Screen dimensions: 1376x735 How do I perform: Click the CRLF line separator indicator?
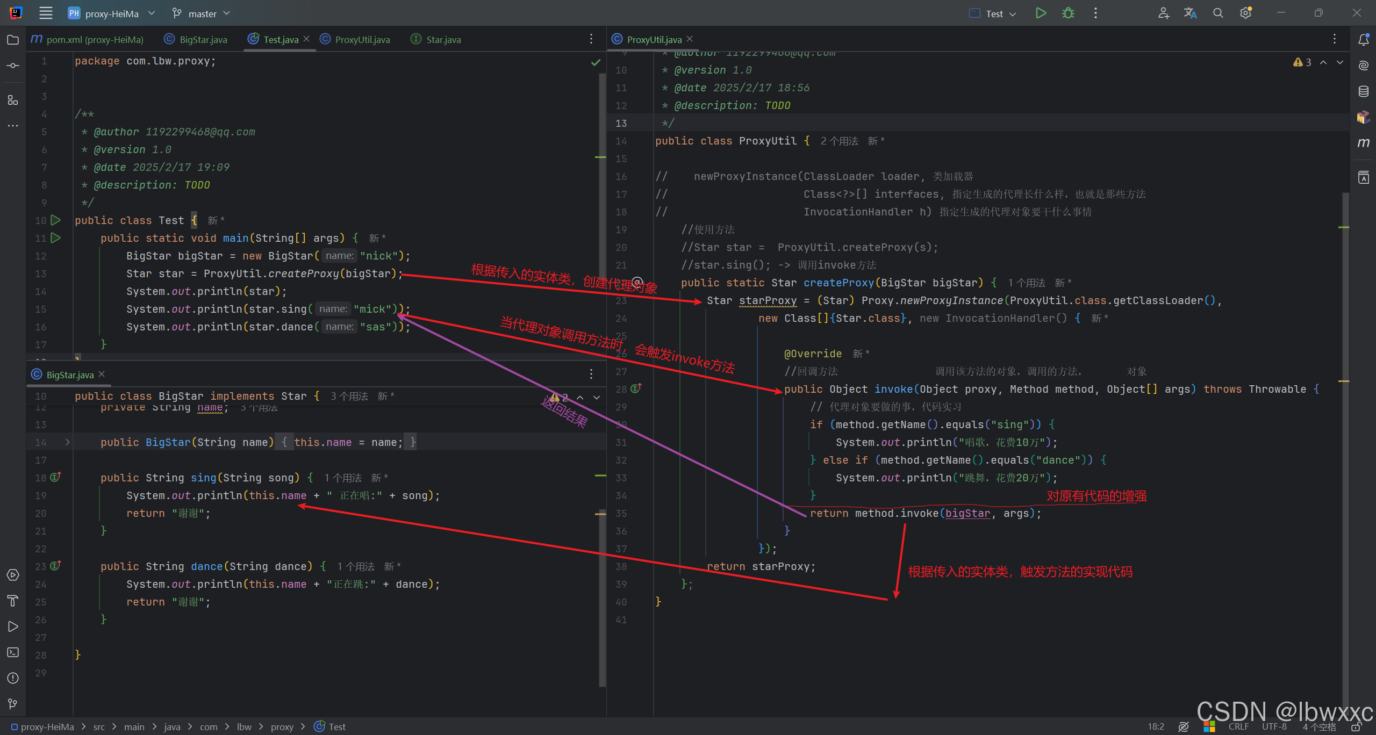tap(1238, 726)
